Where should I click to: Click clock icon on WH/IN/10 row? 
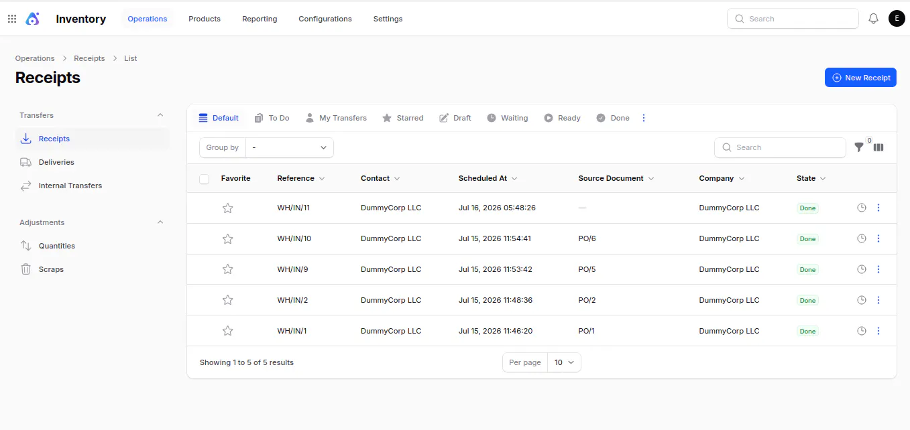click(862, 238)
